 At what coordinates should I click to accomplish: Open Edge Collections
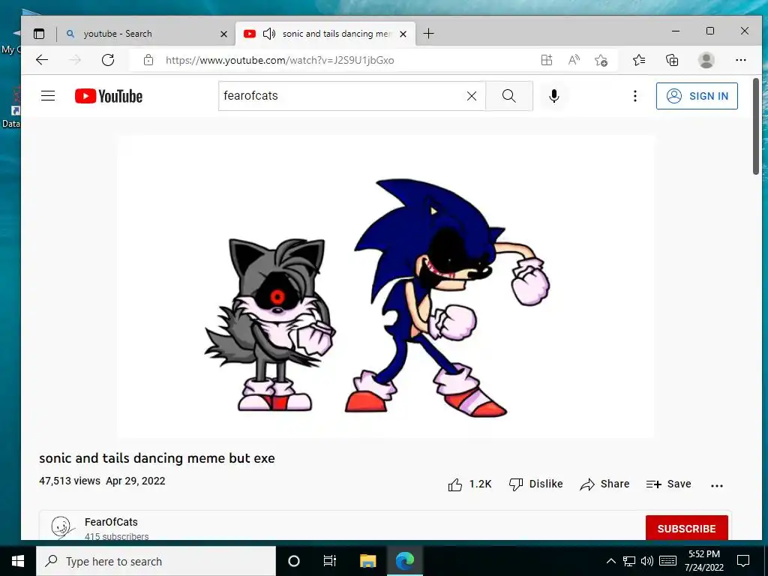[x=672, y=60]
